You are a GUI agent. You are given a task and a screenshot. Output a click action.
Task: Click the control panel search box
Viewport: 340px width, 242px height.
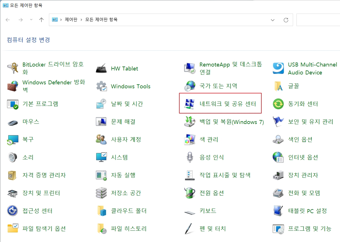point(318,20)
